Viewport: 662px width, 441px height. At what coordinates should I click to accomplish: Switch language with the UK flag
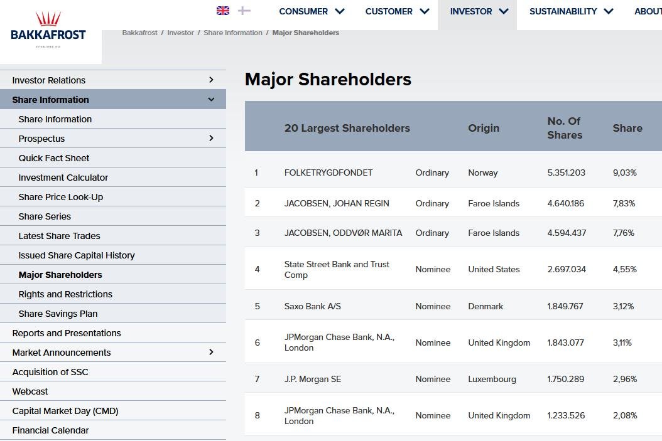pyautogui.click(x=223, y=11)
